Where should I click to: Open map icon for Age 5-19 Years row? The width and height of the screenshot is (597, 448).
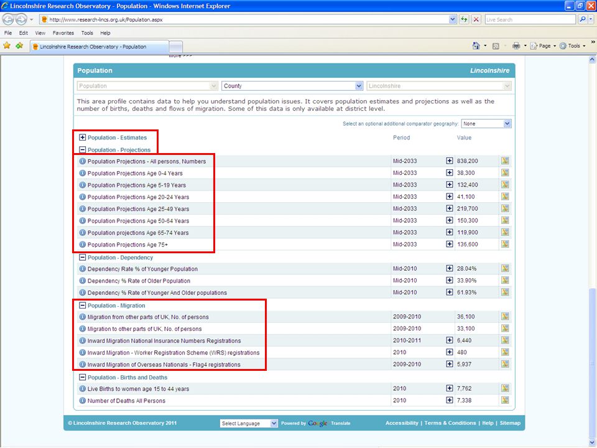tap(505, 184)
